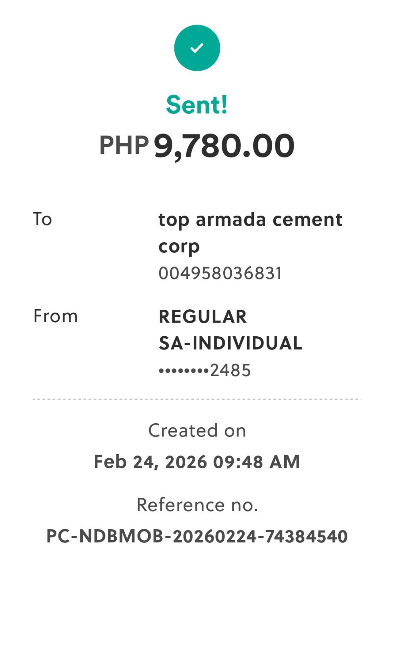The image size is (394, 646).
Task: Select recipient name "top armada cement"
Action: (250, 220)
